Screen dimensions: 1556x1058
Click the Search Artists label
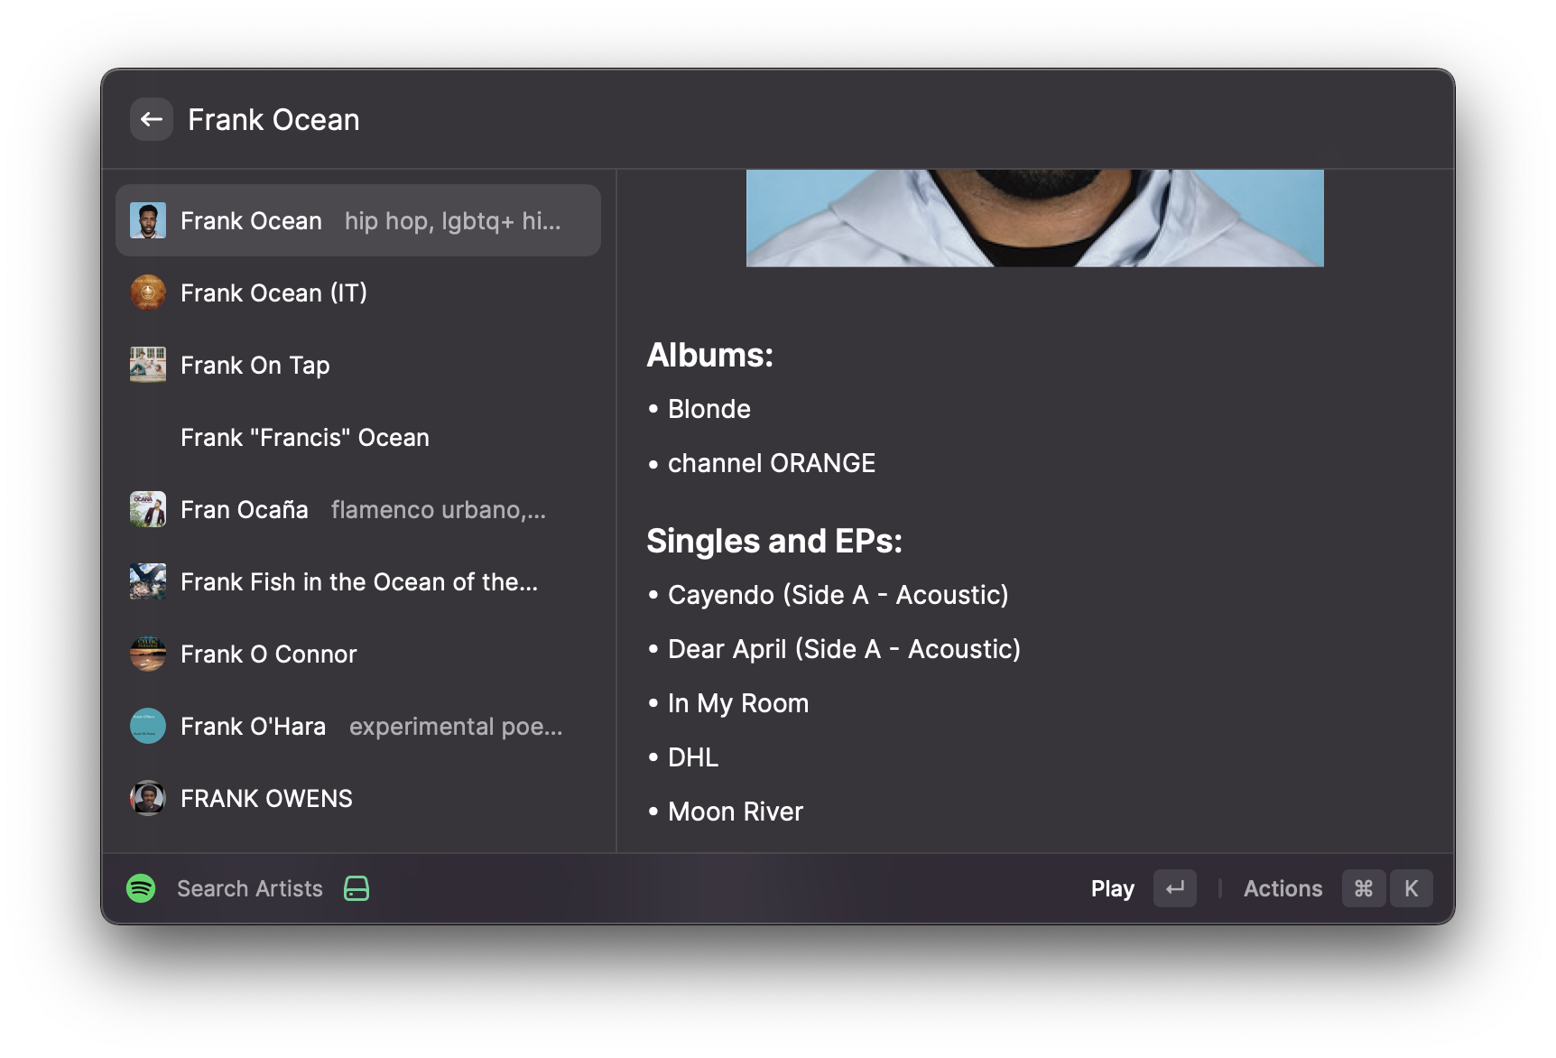(x=250, y=888)
